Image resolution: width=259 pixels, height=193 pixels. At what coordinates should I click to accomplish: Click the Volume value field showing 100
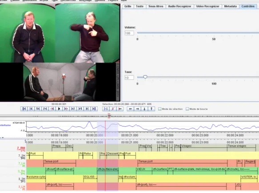point(129,33)
